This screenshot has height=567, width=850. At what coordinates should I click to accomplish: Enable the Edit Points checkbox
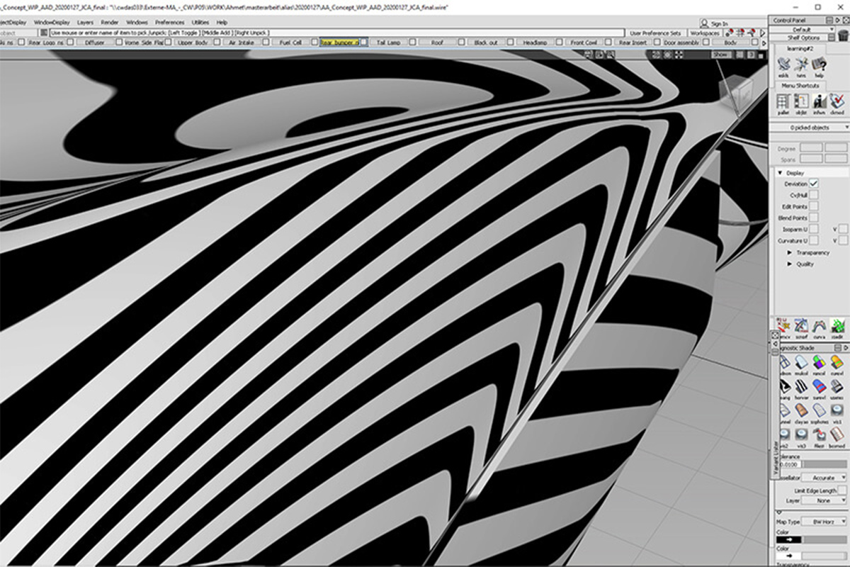point(814,206)
